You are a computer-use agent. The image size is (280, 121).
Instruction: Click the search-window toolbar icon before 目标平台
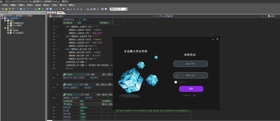click(106, 9)
